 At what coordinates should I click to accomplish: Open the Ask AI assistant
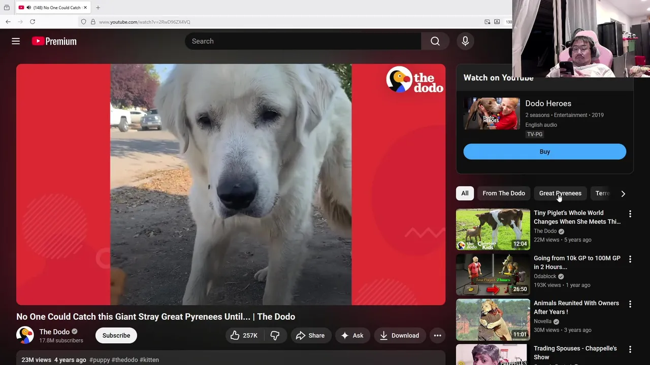tap(352, 336)
